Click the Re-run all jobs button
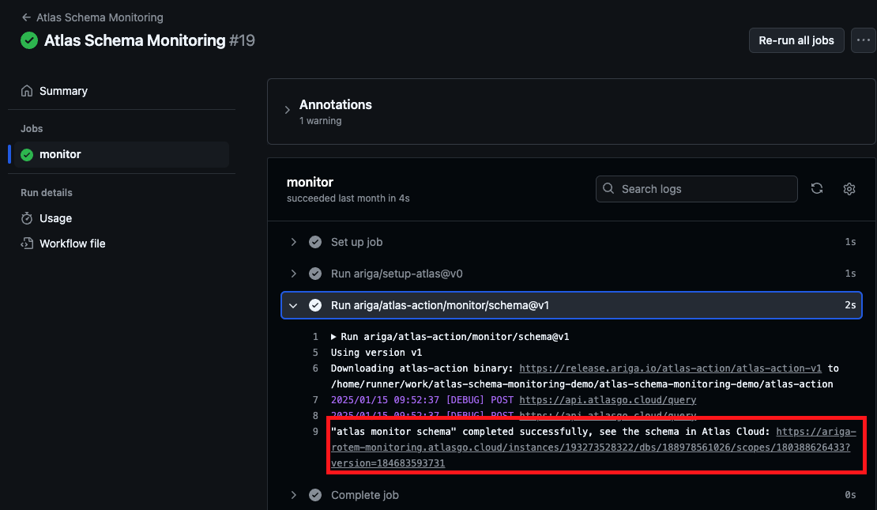Viewport: 877px width, 510px height. [x=796, y=40]
